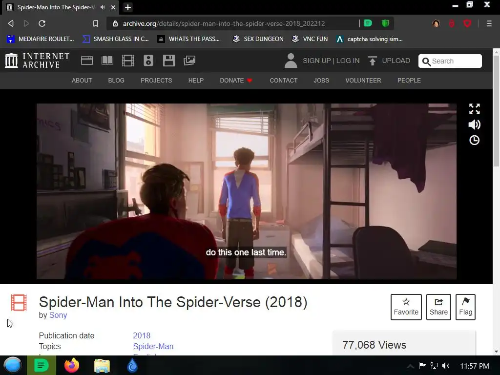Show hidden tray icons with the chevron
The height and width of the screenshot is (375, 500).
click(x=411, y=366)
